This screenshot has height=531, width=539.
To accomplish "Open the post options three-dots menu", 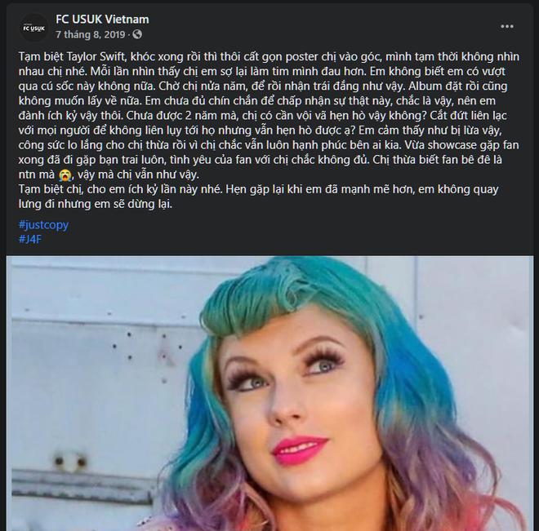I will tap(506, 26).
